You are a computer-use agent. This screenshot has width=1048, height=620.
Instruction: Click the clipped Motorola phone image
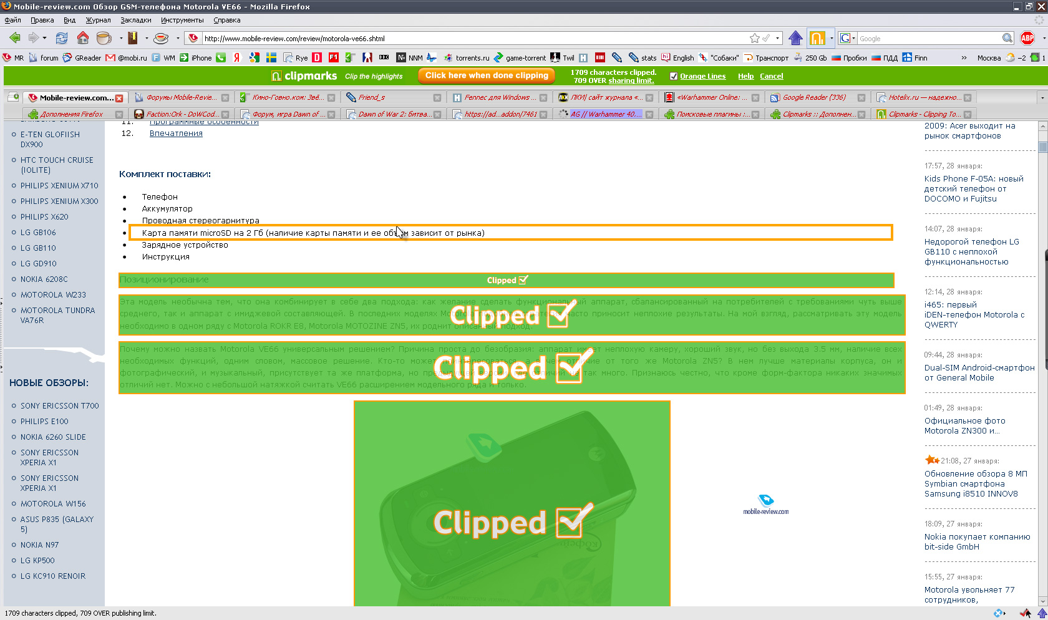512,503
